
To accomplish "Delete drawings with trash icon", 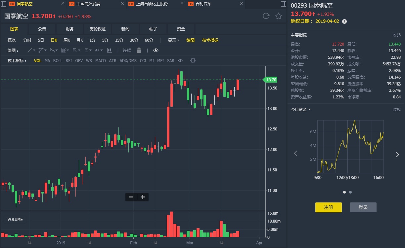I will point(139,50).
